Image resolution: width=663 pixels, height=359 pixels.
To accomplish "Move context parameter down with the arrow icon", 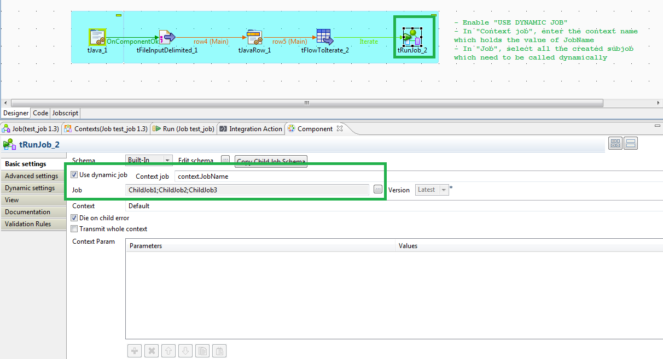I will pyautogui.click(x=185, y=351).
